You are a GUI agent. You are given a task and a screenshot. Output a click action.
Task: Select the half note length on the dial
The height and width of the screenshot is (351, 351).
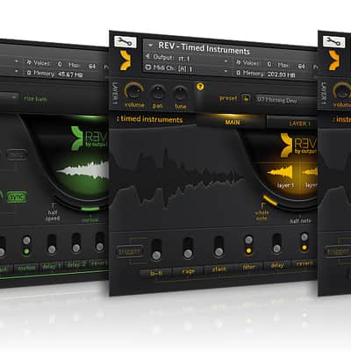pyautogui.click(x=300, y=221)
